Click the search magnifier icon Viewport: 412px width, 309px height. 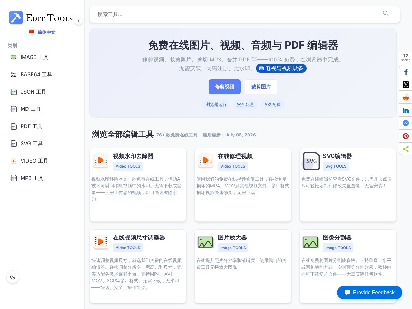pyautogui.click(x=386, y=14)
